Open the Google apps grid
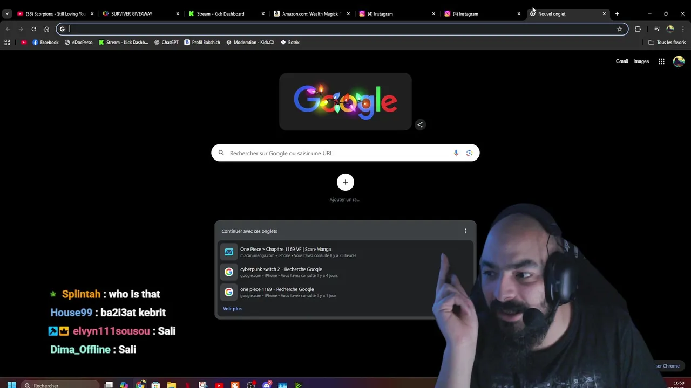The image size is (691, 388). 661,61
